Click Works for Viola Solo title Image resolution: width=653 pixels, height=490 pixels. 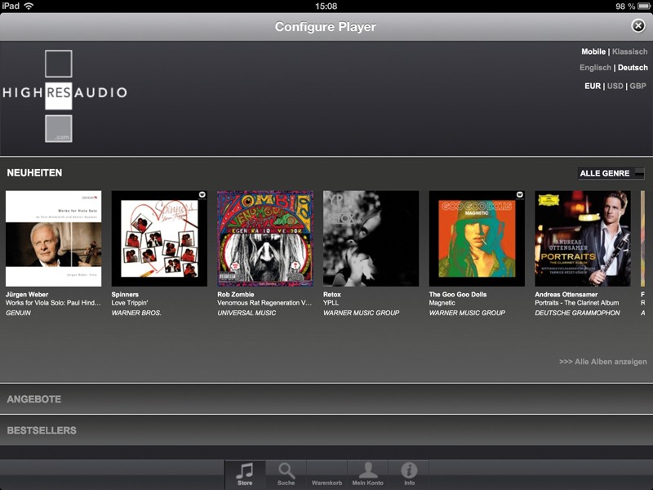[53, 303]
